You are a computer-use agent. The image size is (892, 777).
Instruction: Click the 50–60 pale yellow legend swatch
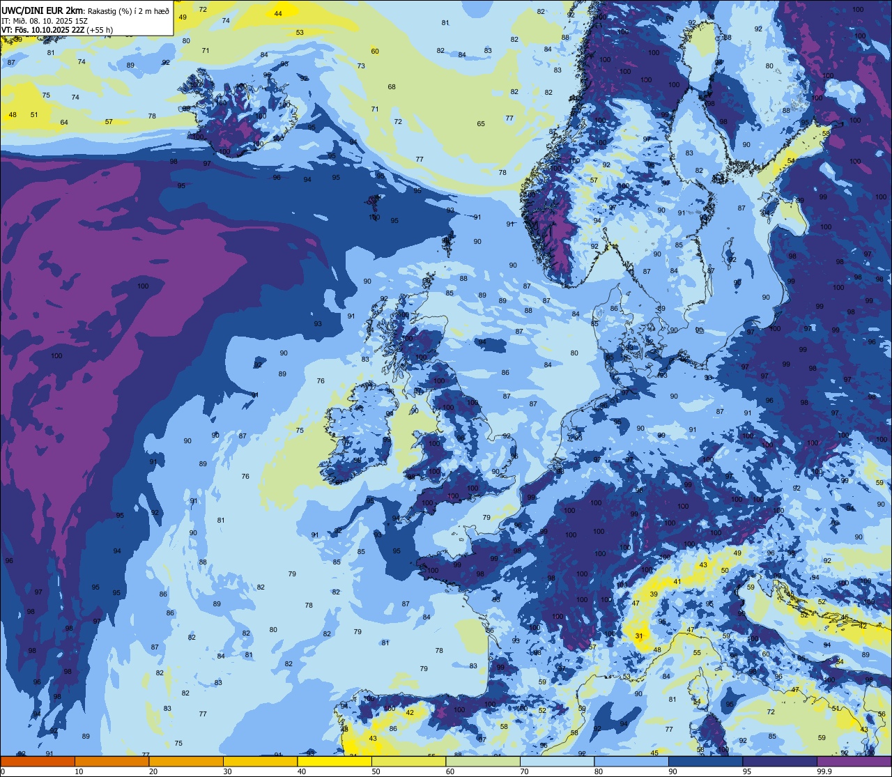pos(408,761)
